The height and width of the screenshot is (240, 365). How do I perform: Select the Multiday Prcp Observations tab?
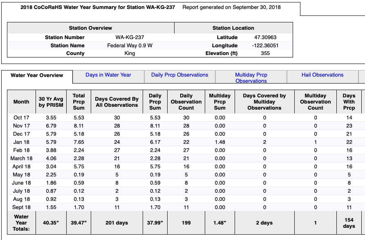pyautogui.click(x=251, y=78)
